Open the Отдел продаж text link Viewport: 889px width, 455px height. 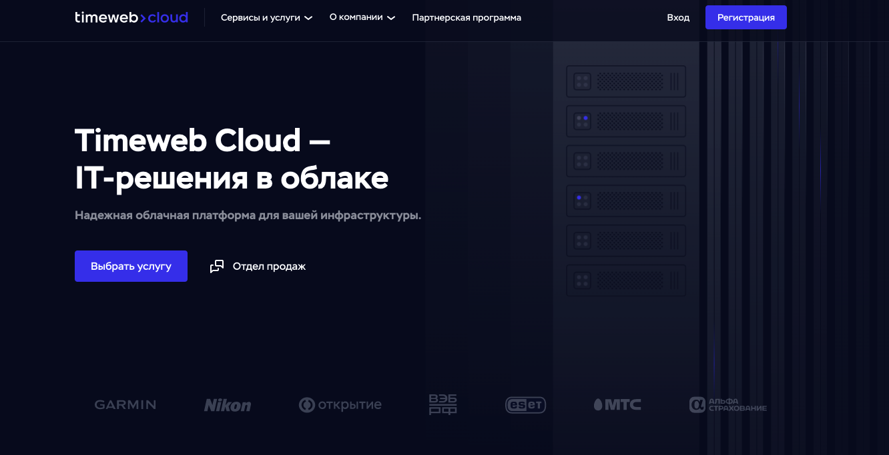coord(269,266)
